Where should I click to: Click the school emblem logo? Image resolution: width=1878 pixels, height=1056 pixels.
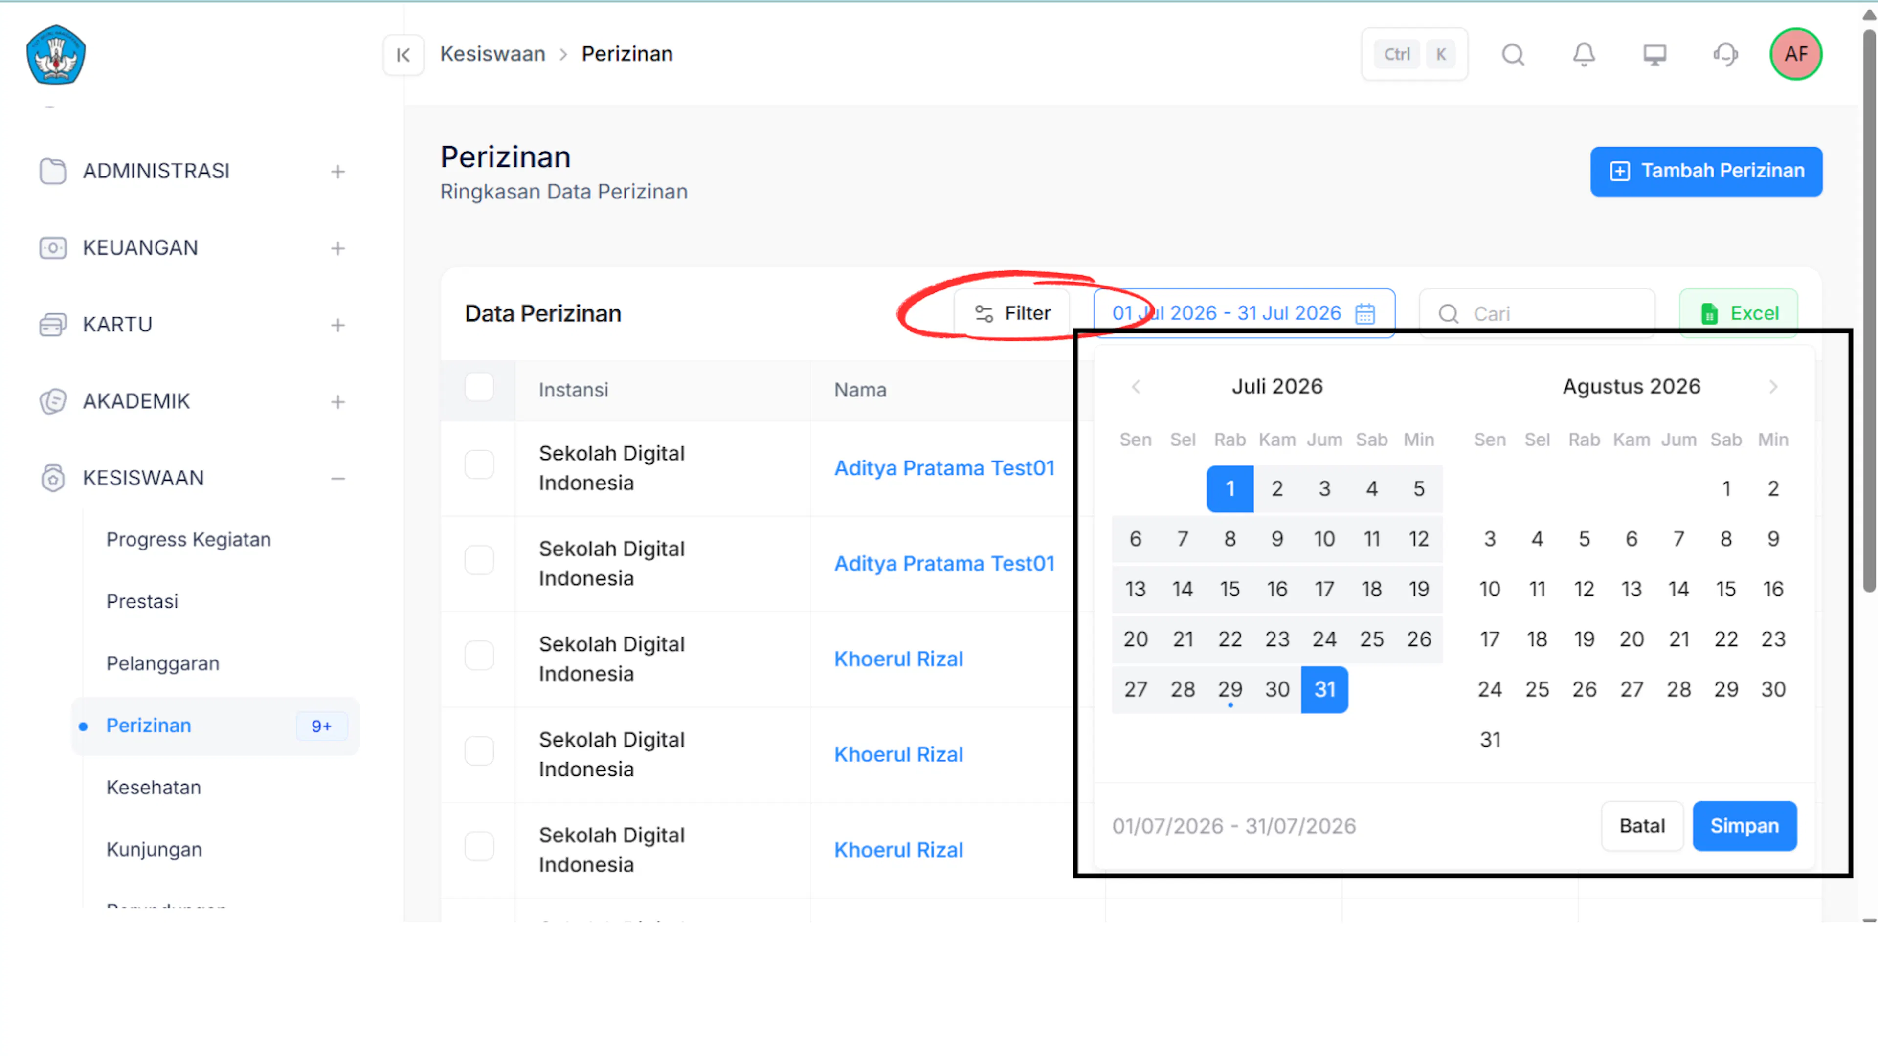55,55
